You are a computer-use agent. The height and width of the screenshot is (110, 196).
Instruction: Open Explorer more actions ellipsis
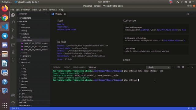pyautogui.click(x=46, y=14)
